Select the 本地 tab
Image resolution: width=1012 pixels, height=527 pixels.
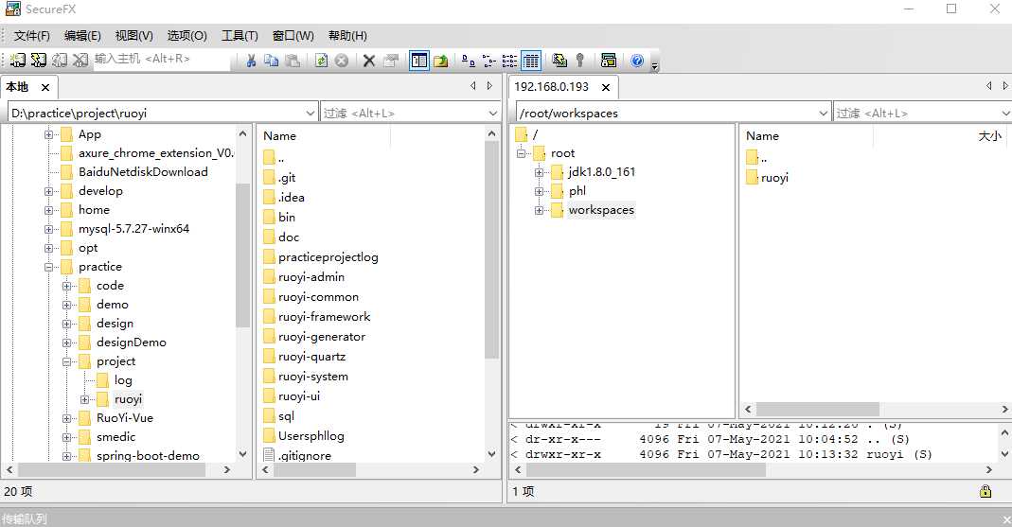coord(17,87)
